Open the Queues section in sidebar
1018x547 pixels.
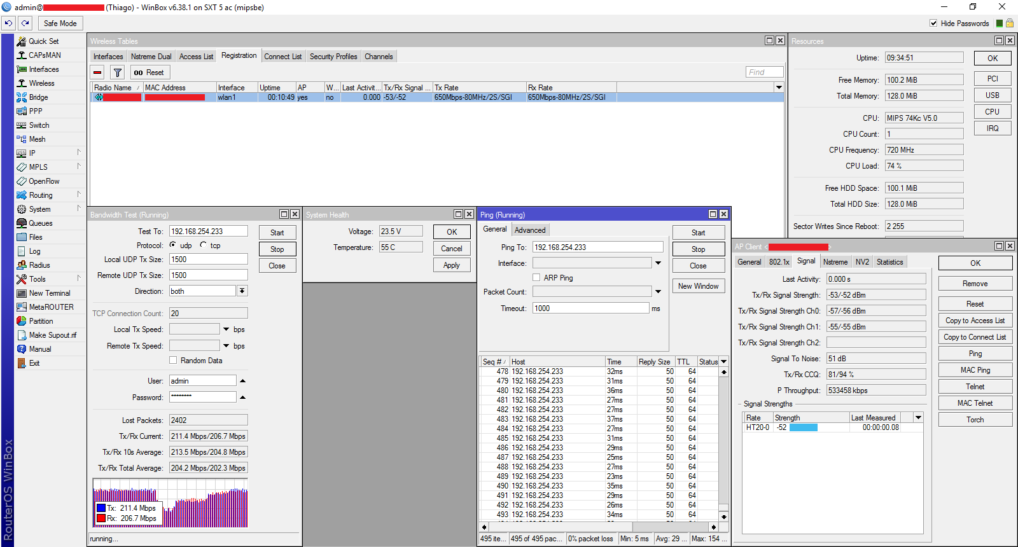[41, 223]
